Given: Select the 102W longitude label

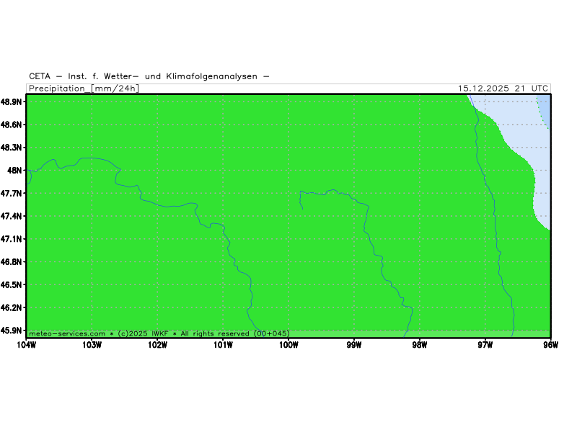Looking at the screenshot, I should coord(157,344).
